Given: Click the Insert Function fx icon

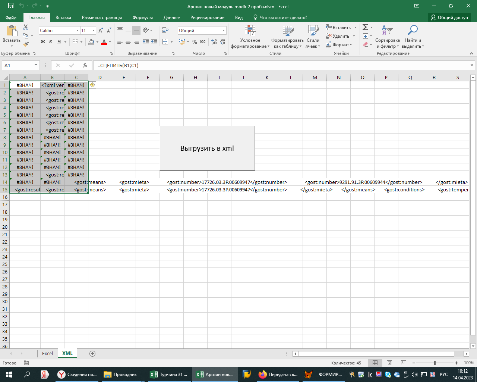Looking at the screenshot, I should [85, 65].
